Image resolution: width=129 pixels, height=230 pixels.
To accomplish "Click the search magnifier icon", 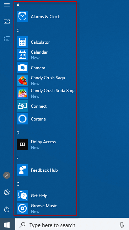I will pyautogui.click(x=22, y=225).
